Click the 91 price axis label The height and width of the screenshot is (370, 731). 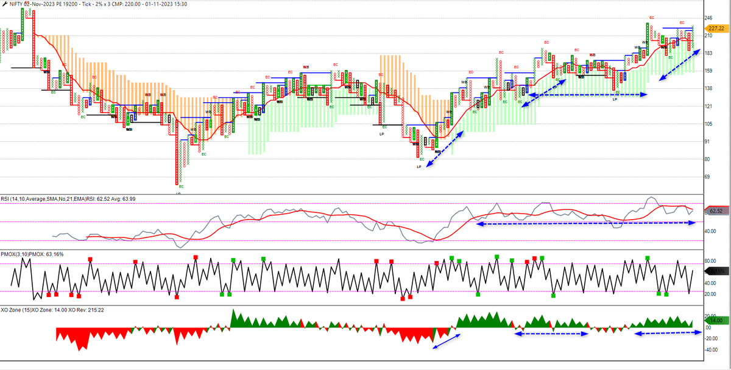pyautogui.click(x=707, y=142)
